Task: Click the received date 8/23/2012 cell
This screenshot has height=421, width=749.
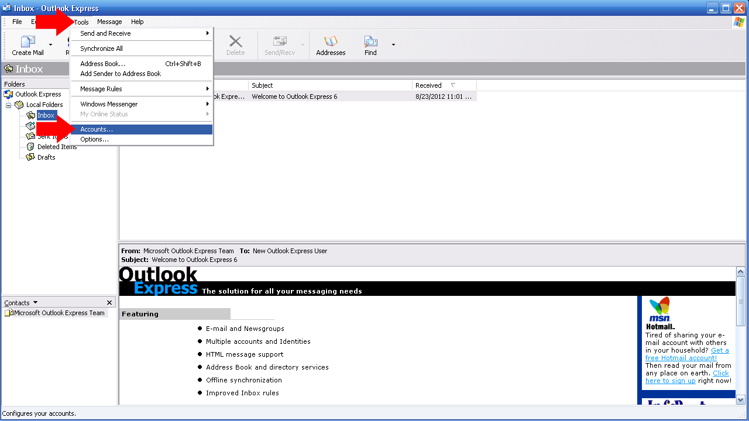Action: pos(444,96)
